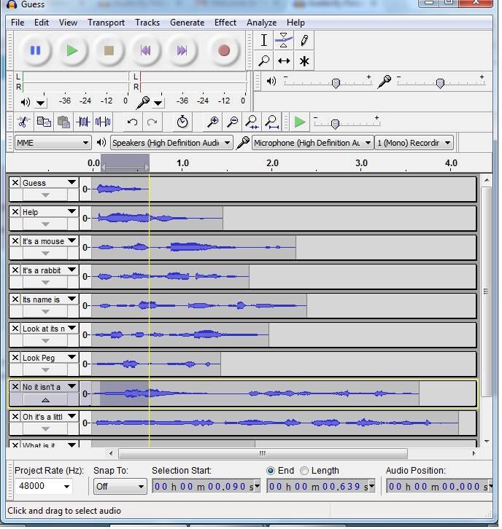Open the Edit menu

pos(42,23)
